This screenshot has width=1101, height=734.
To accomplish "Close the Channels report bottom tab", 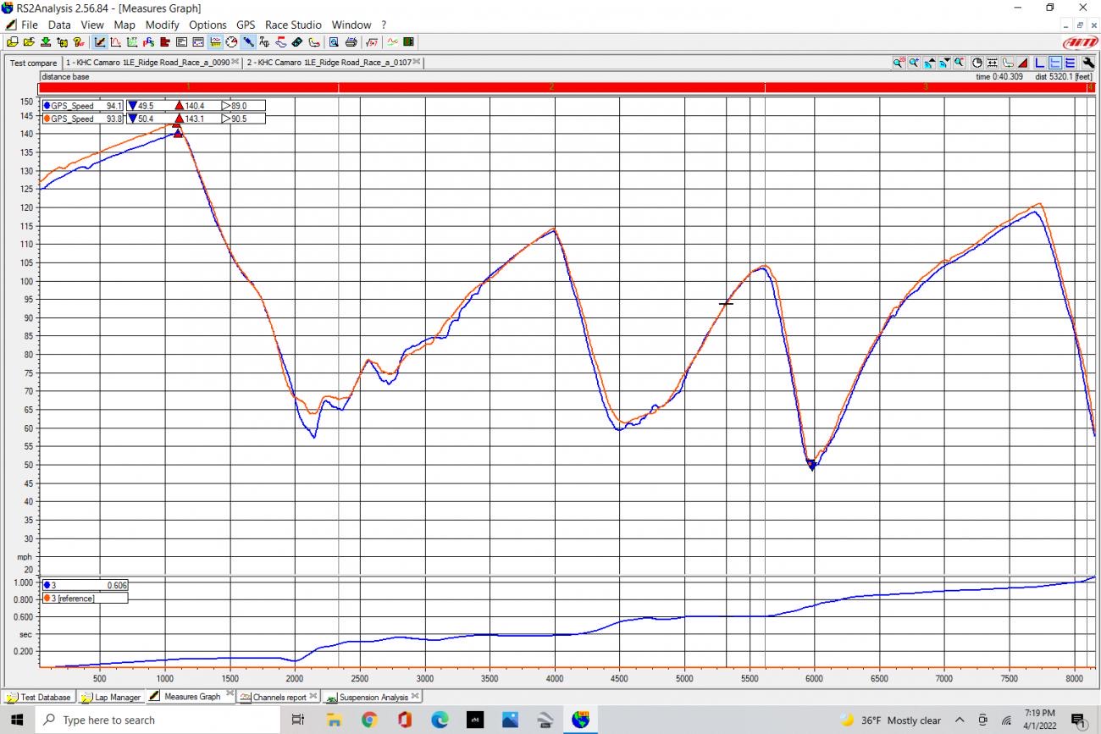I will [x=313, y=697].
